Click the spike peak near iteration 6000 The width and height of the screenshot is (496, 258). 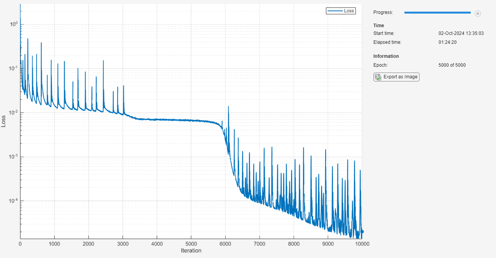click(x=228, y=106)
